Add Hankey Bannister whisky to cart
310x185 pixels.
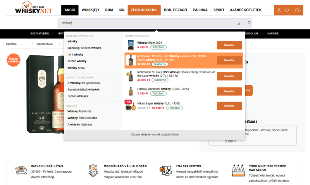tap(229, 91)
